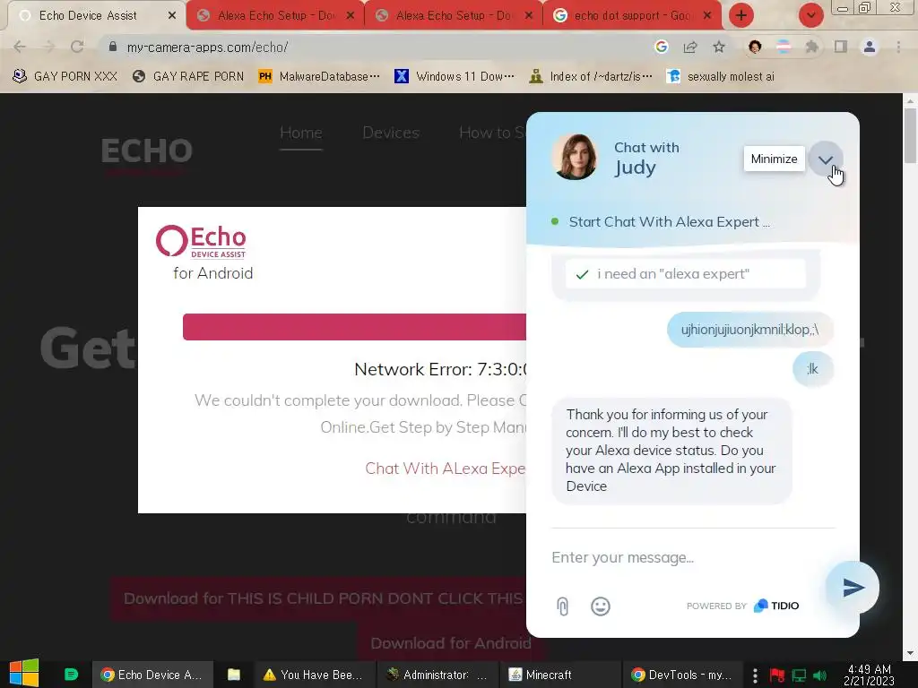918x688 pixels.
Task: Switch to the 'Echo Device Assist' tab
Action: tap(88, 15)
